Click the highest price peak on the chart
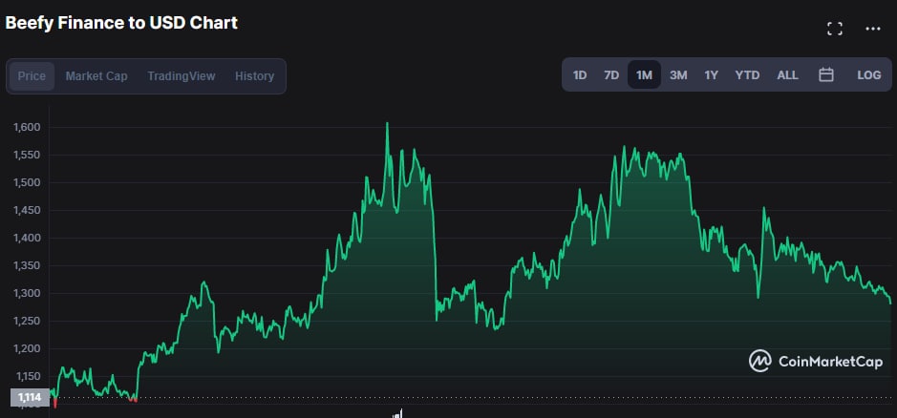The image size is (897, 418). click(x=387, y=123)
